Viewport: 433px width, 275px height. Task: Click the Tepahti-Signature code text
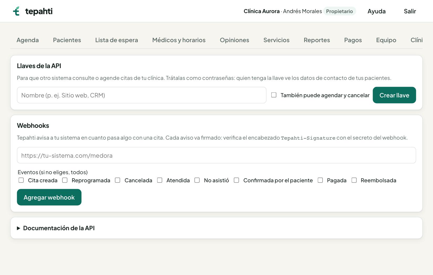[x=308, y=138]
